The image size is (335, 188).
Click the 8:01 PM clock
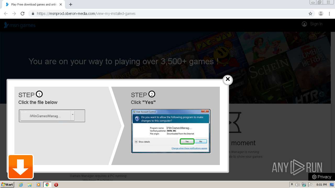tap(322, 185)
